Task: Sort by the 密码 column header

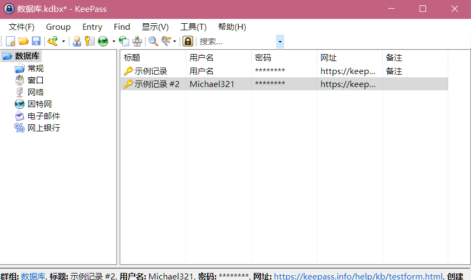Action: tap(284, 57)
